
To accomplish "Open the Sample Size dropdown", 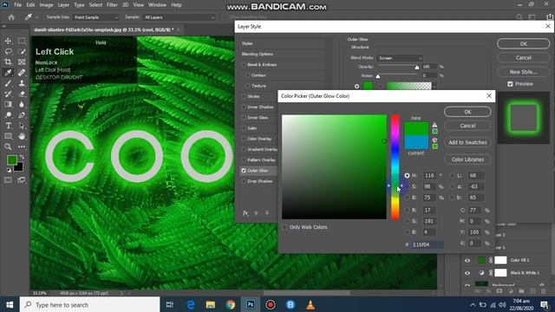I will (96, 17).
